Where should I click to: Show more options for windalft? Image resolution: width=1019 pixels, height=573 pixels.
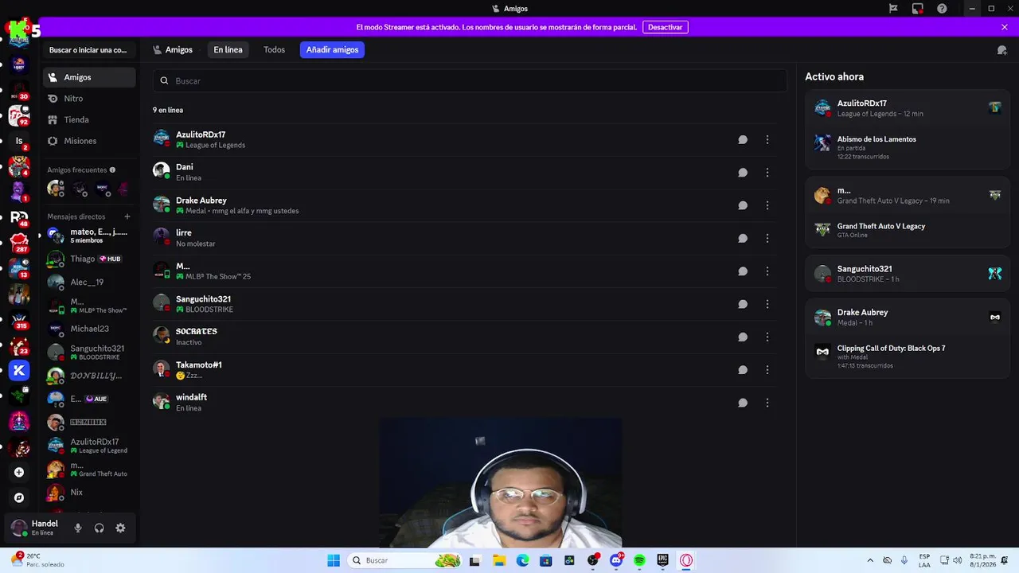tap(767, 403)
